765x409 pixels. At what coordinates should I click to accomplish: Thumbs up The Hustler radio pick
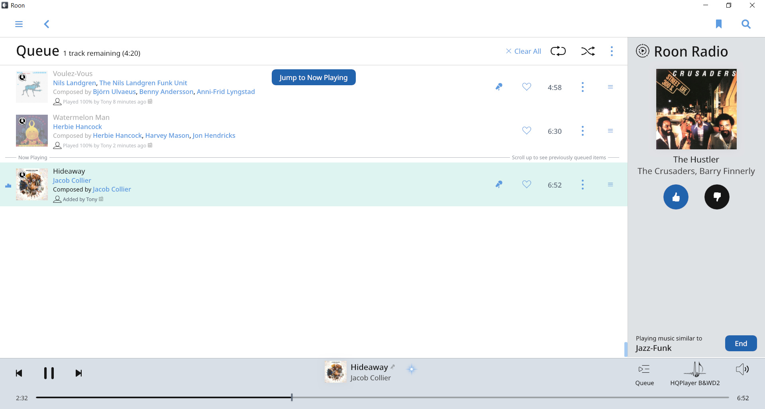pos(676,197)
